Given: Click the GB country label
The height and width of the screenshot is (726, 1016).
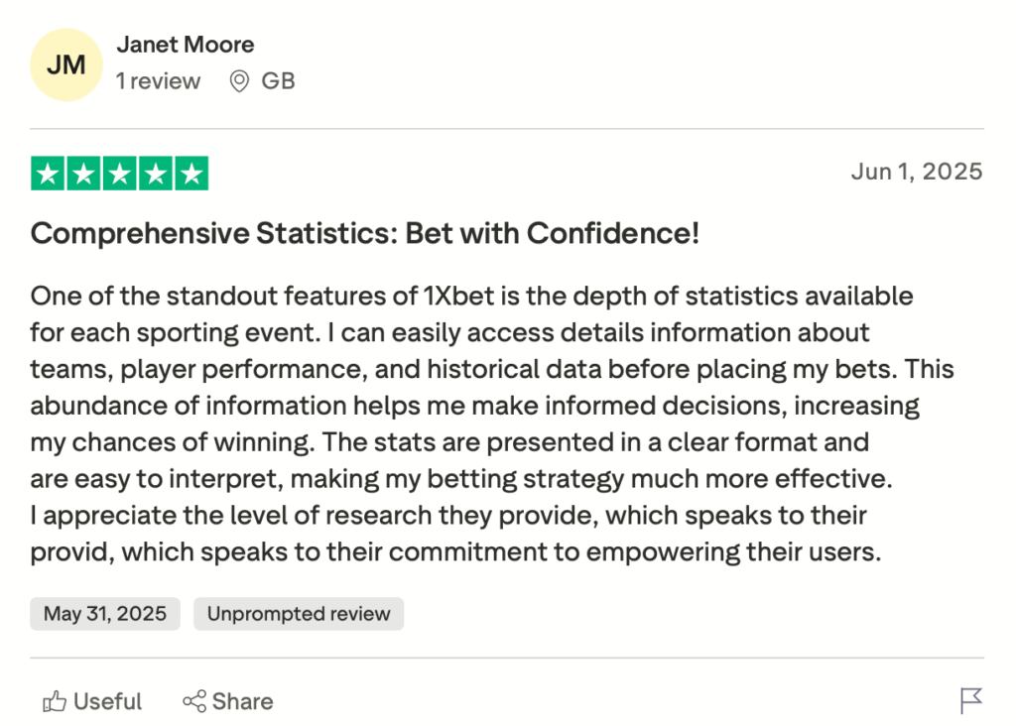Looking at the screenshot, I should pos(279,81).
